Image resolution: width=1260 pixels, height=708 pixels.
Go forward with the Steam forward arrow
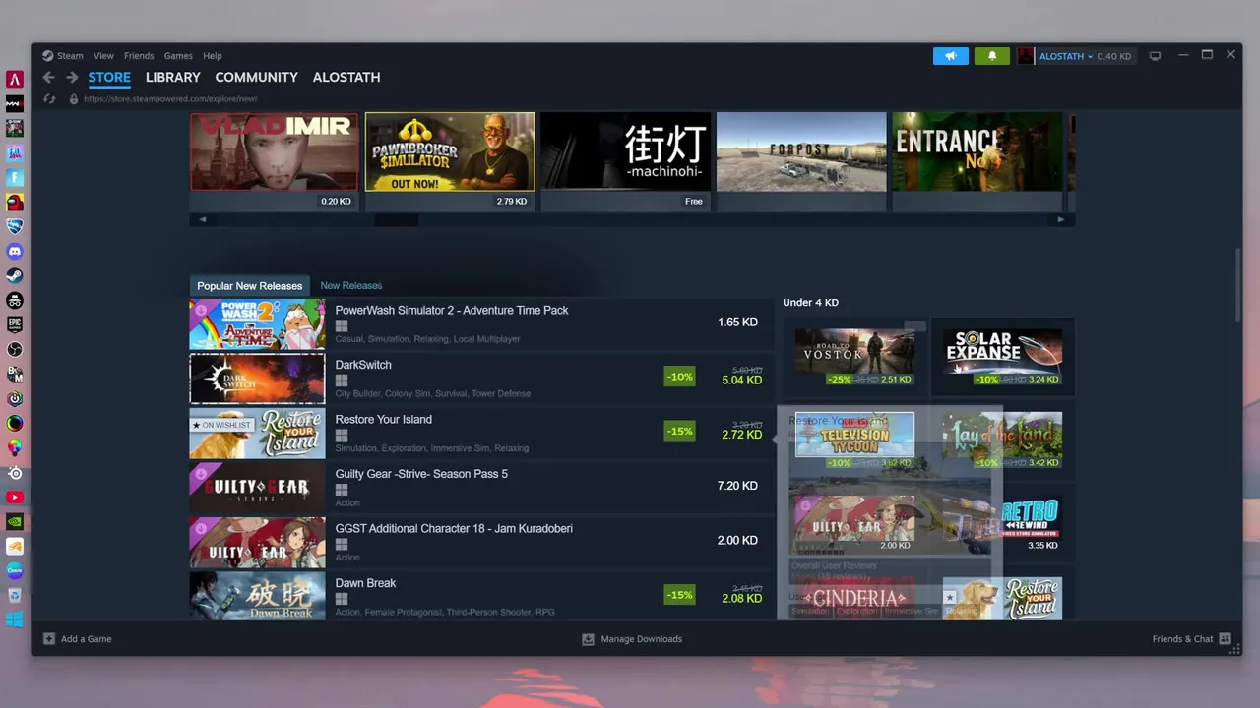72,78
